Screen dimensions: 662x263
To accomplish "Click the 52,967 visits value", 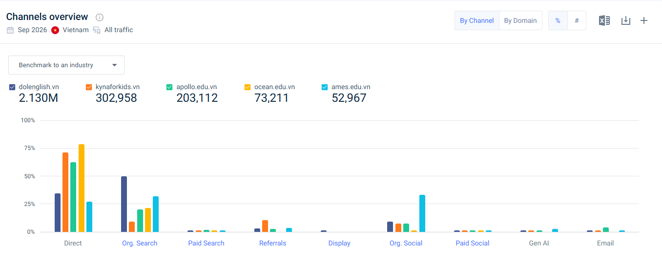I will tap(349, 98).
